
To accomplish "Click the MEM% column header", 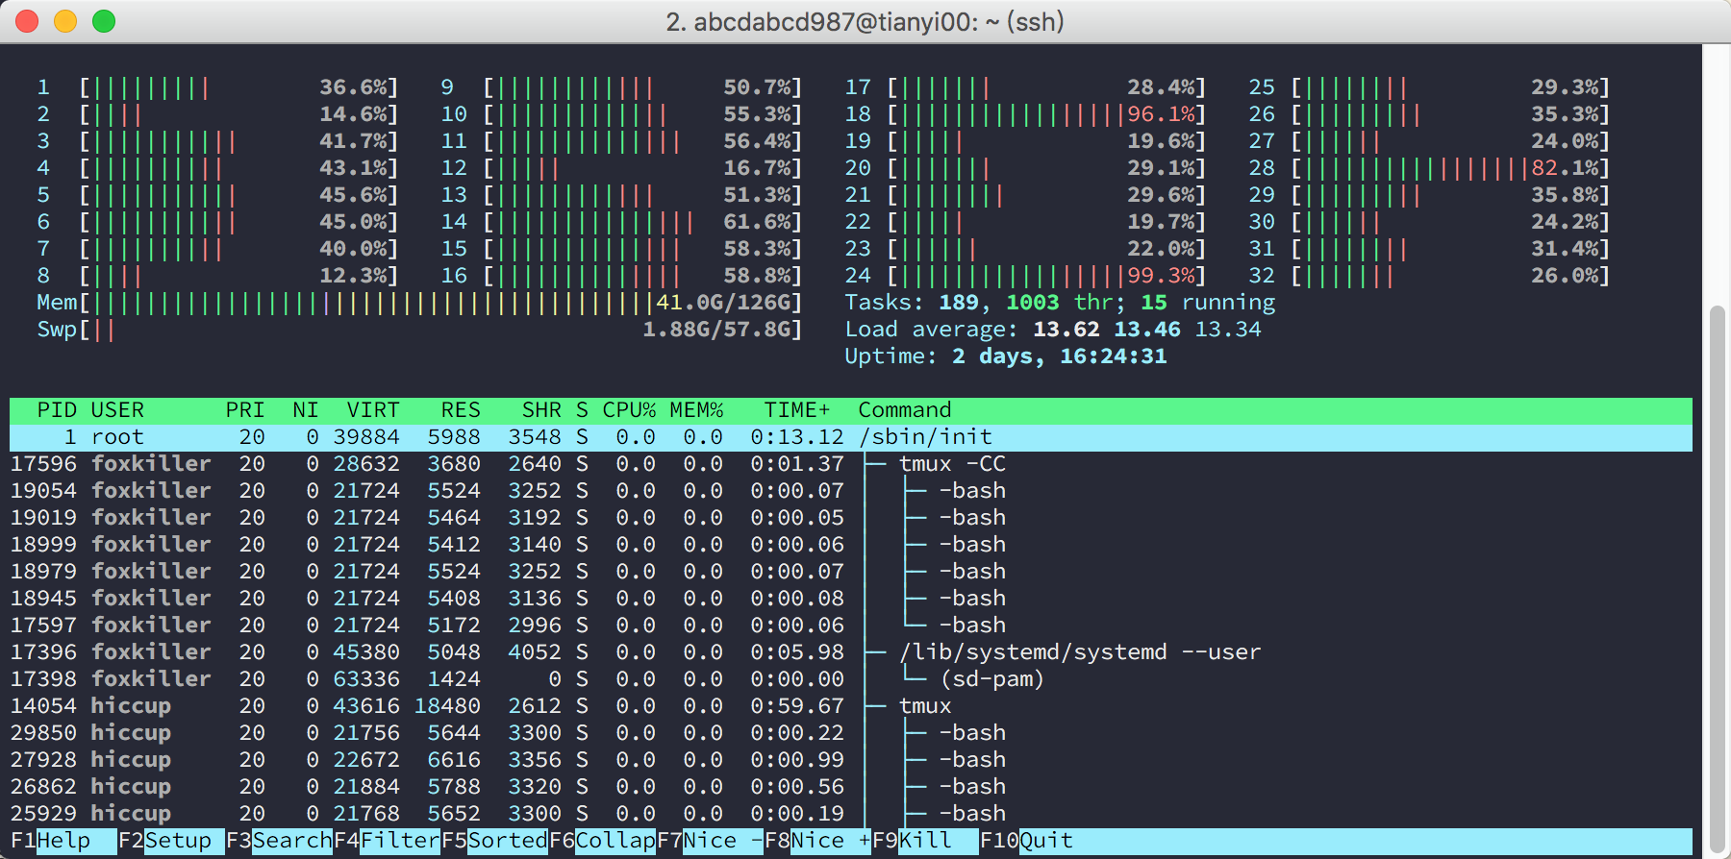I will [x=696, y=410].
